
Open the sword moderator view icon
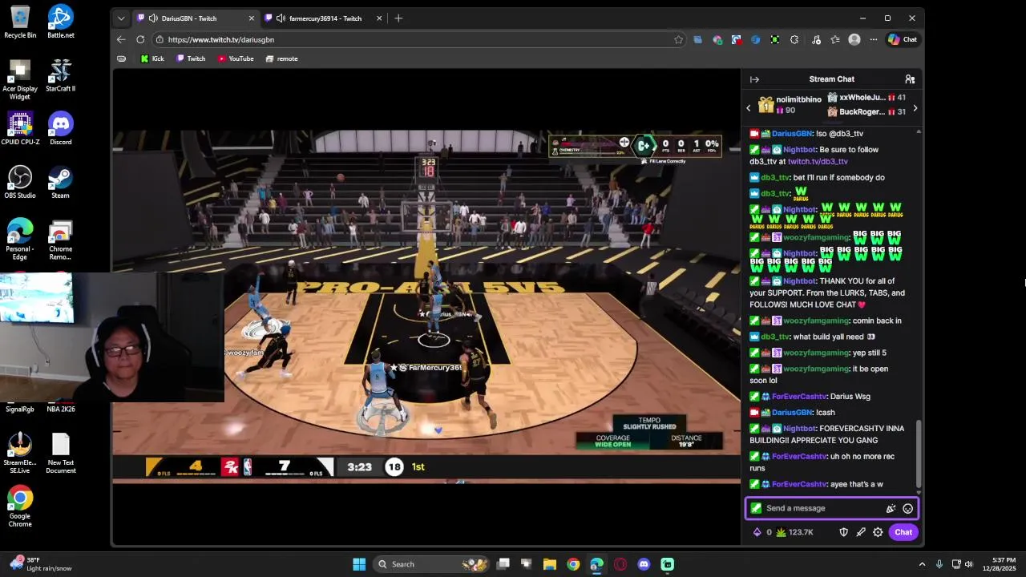coord(861,532)
